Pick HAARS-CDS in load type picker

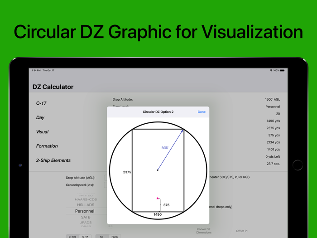tap(86, 199)
